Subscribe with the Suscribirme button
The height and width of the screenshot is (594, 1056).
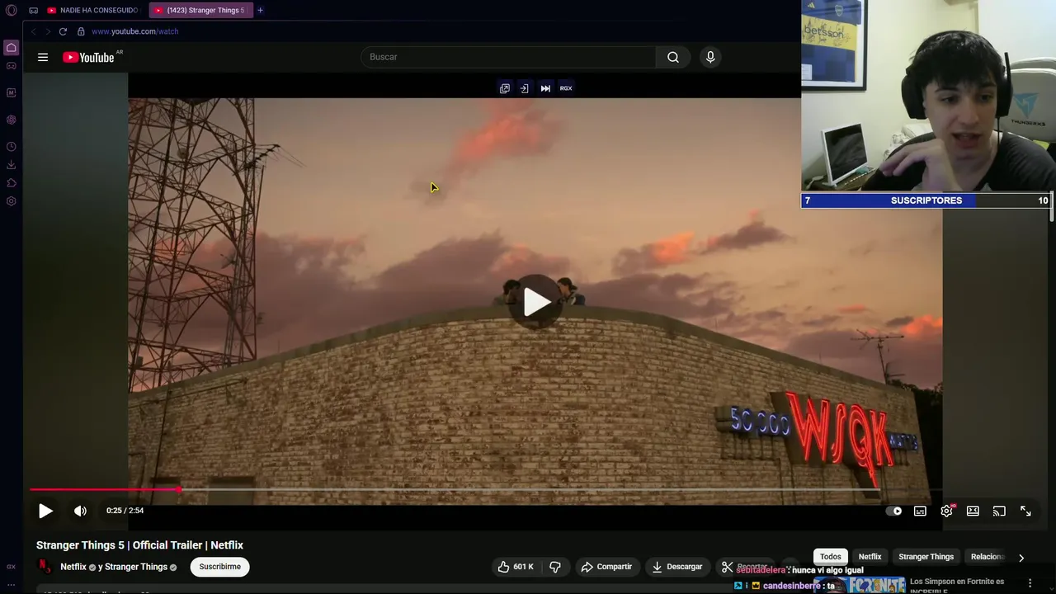pos(220,567)
